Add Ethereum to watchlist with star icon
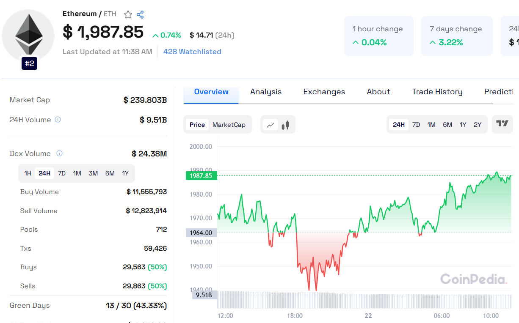Screen dimensions: 519x323 (x=128, y=15)
